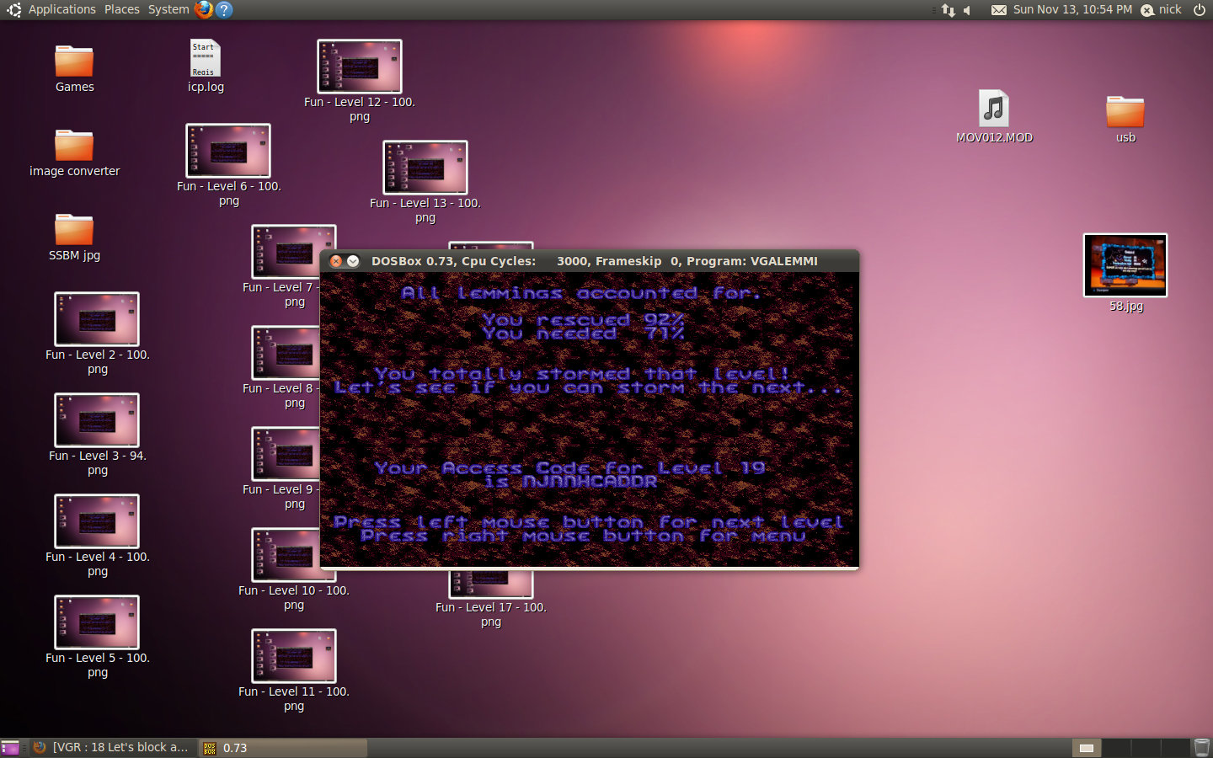The image size is (1213, 758).
Task: Click the show desktop button
Action: point(10,747)
